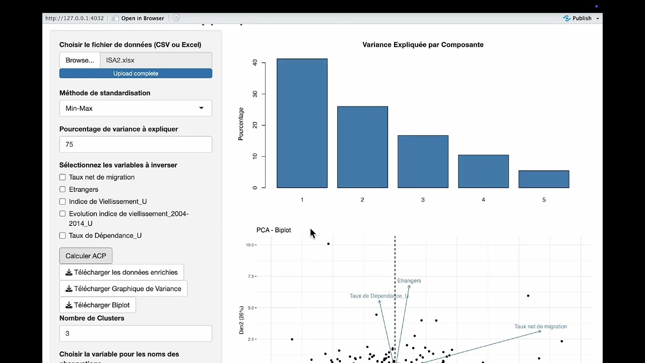This screenshot has width=645, height=363.
Task: Click the Télécharger Biplot button
Action: pyautogui.click(x=97, y=305)
